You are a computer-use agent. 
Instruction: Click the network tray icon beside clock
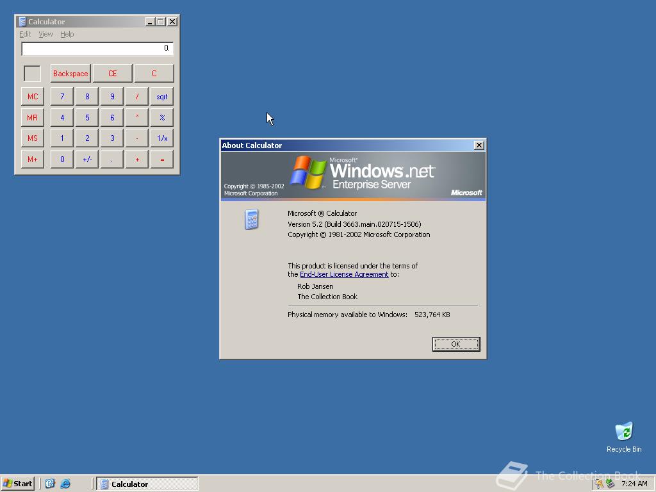[x=610, y=484]
